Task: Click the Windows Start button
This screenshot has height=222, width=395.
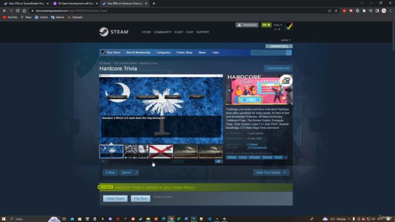Action: pyautogui.click(x=4, y=219)
